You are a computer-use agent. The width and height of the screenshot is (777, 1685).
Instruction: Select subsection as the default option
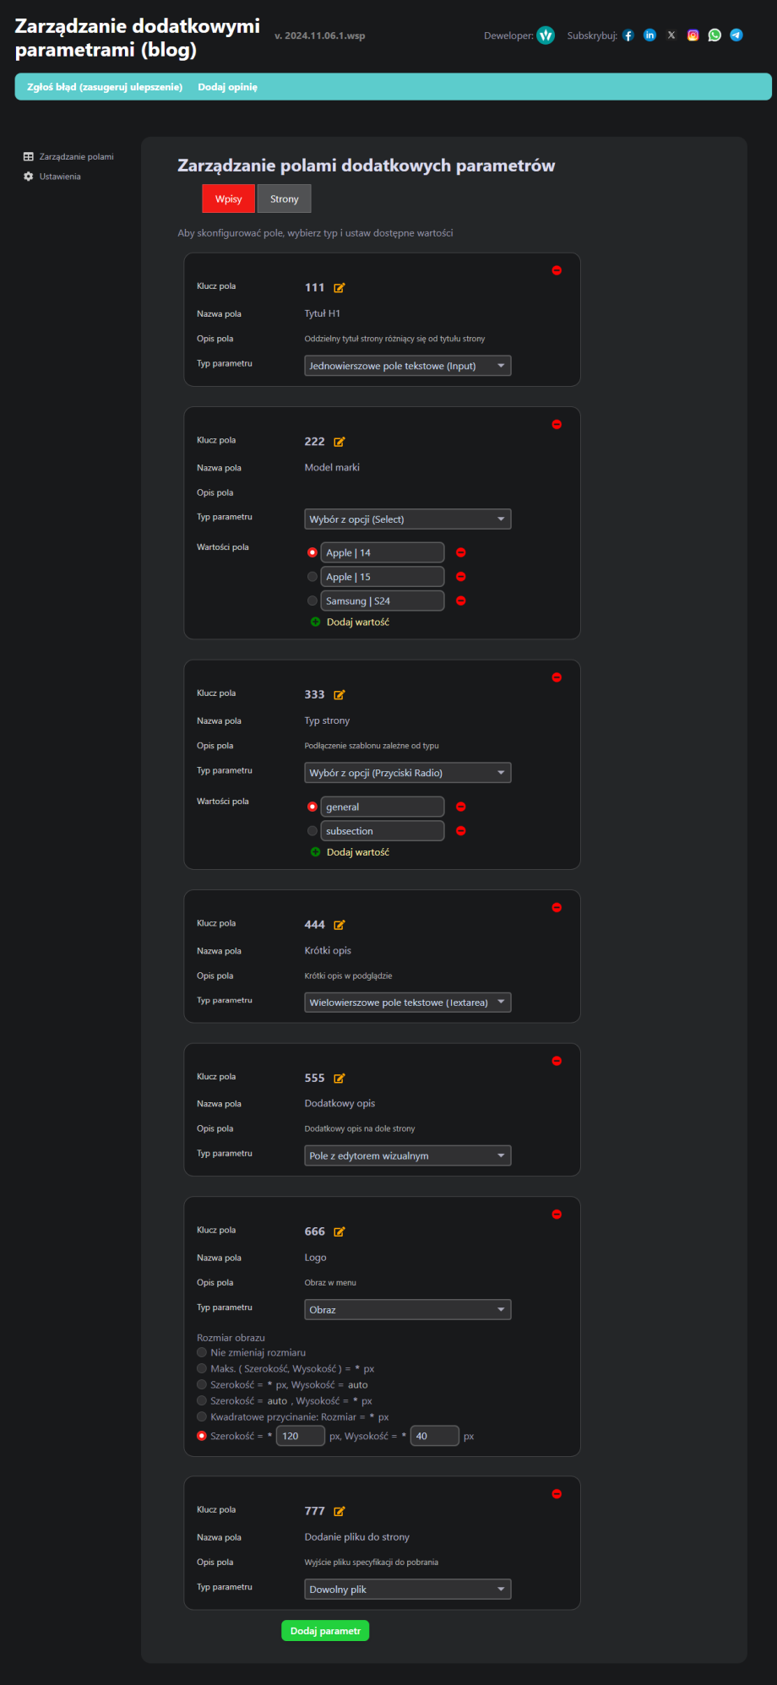tap(312, 831)
